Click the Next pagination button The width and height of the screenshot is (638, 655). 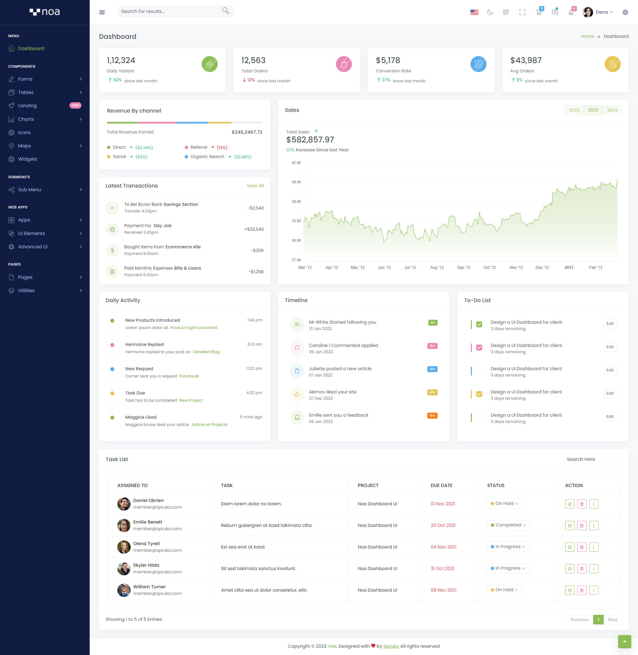tap(612, 619)
